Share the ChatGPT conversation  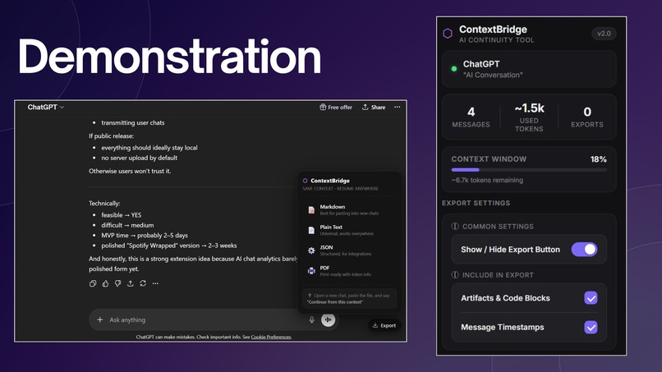click(x=374, y=108)
